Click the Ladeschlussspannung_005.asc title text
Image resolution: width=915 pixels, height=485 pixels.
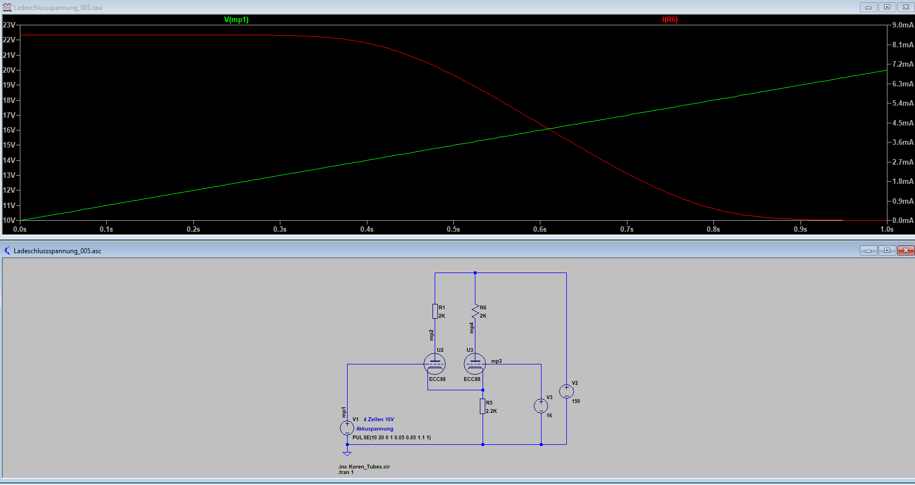(x=57, y=251)
